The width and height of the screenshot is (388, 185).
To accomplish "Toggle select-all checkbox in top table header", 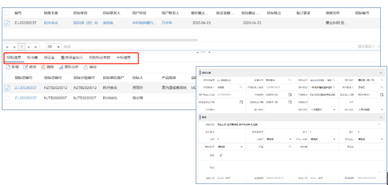I will click(x=7, y=13).
